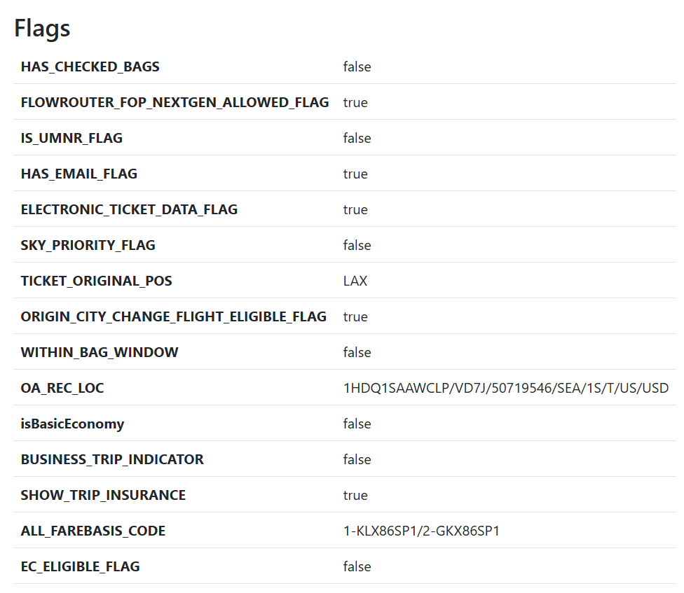
Task: Click the OA_REC_LOC label
Action: tap(62, 389)
